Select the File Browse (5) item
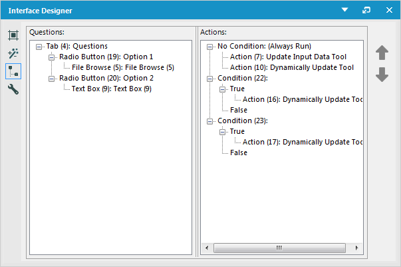Viewport: 401px width, 267px height. (122, 68)
